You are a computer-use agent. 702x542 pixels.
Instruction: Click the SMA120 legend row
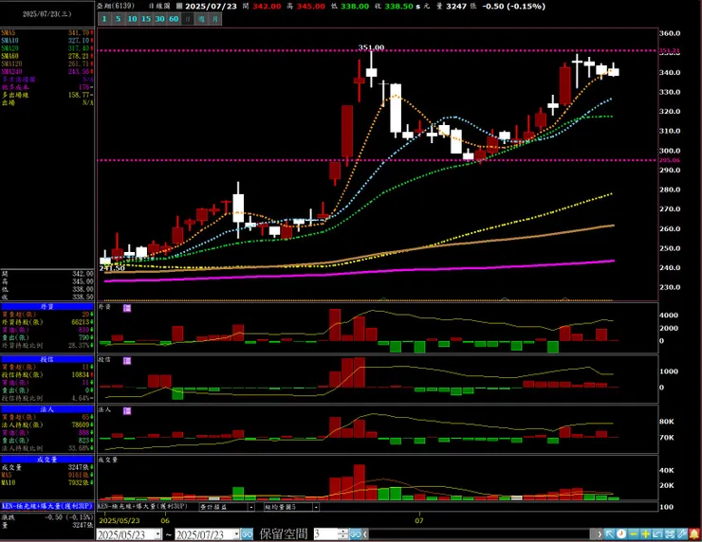tap(47, 63)
